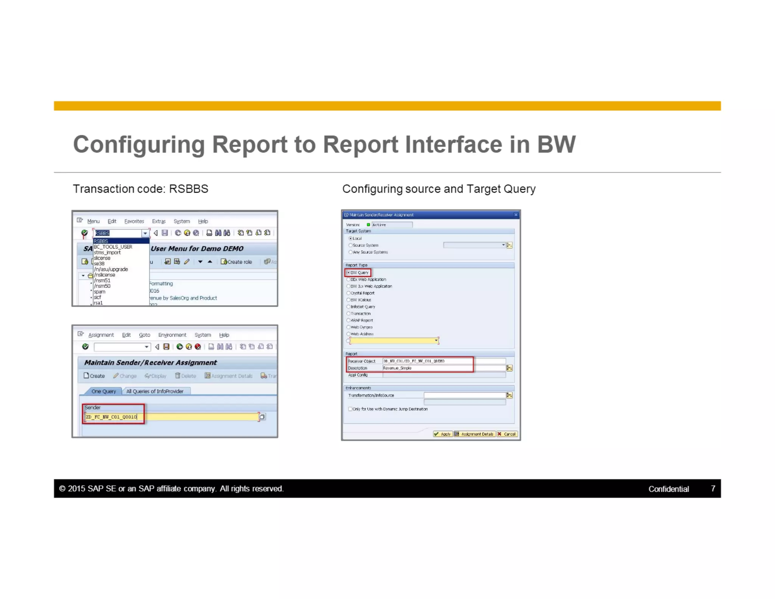This screenshot has height=599, width=775.
Task: Click the Create button under Maintain Sender/Receiver Assignment
Action: coord(94,376)
